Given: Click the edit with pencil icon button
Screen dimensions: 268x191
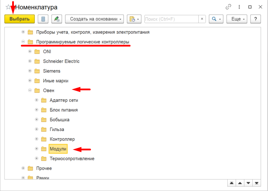Looking at the screenshot, I should pos(57,19).
